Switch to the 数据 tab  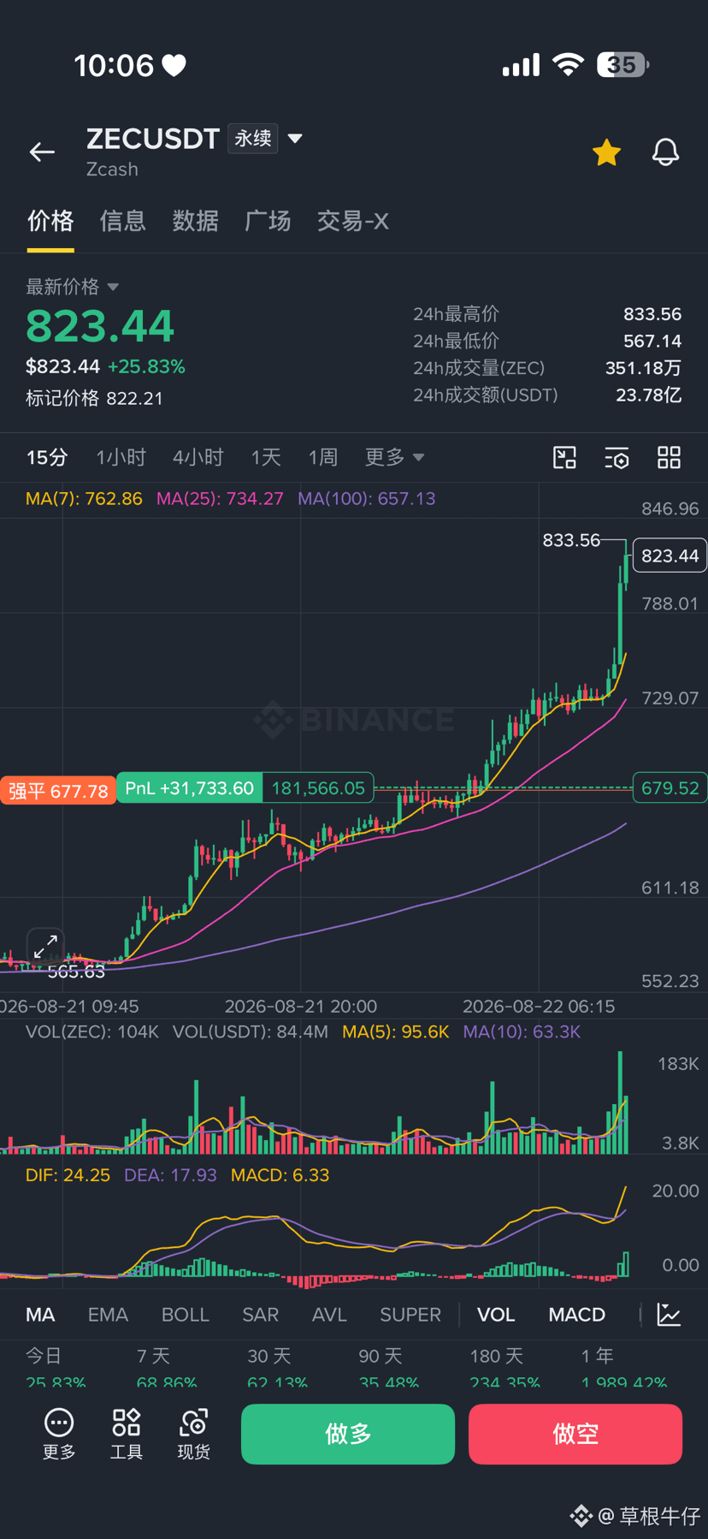click(x=195, y=221)
